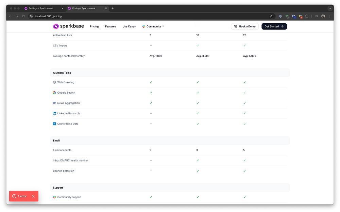Open the browser extensions puzzle icon

[x=307, y=16]
